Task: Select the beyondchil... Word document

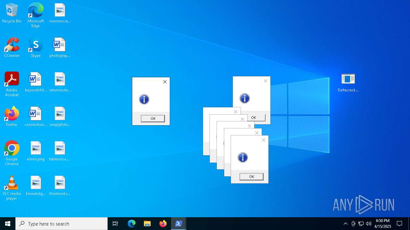Action: coord(36,82)
